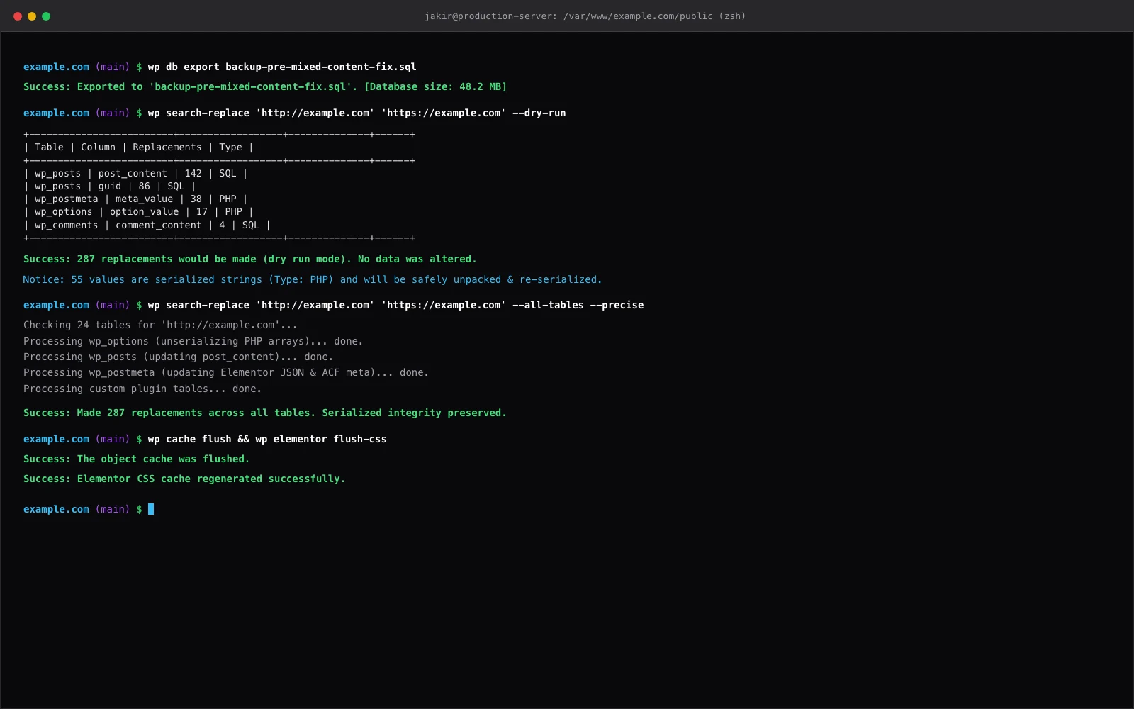Viewport: 1134px width, 709px height.
Task: Click the replacement count '86'
Action: tap(145, 186)
